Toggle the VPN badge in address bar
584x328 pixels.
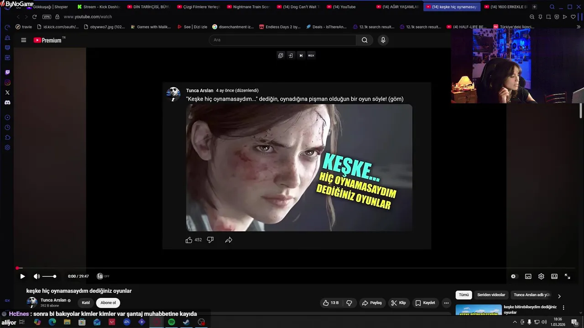pyautogui.click(x=47, y=17)
